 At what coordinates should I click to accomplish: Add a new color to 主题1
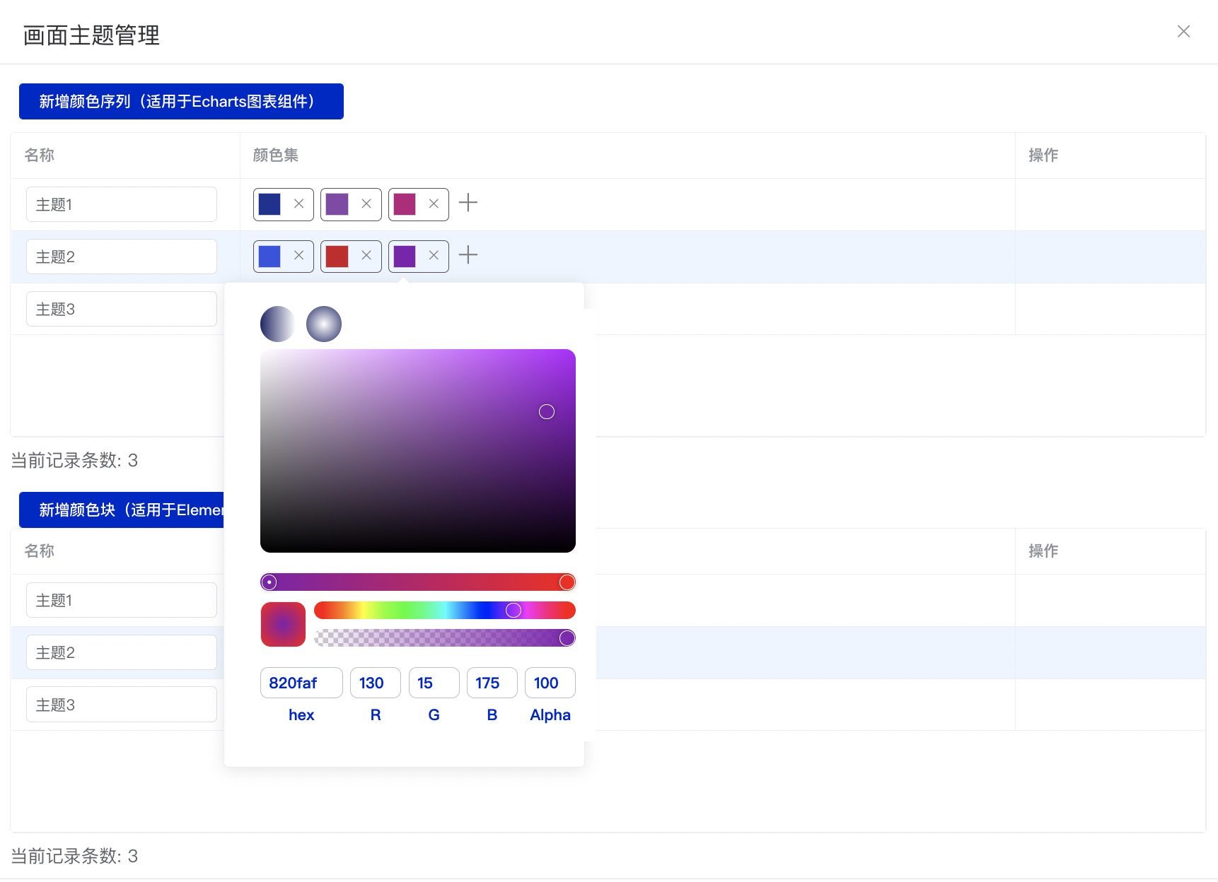[x=468, y=203]
